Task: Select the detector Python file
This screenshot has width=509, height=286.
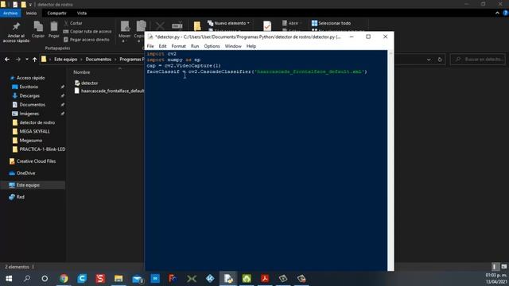Action: pos(87,83)
